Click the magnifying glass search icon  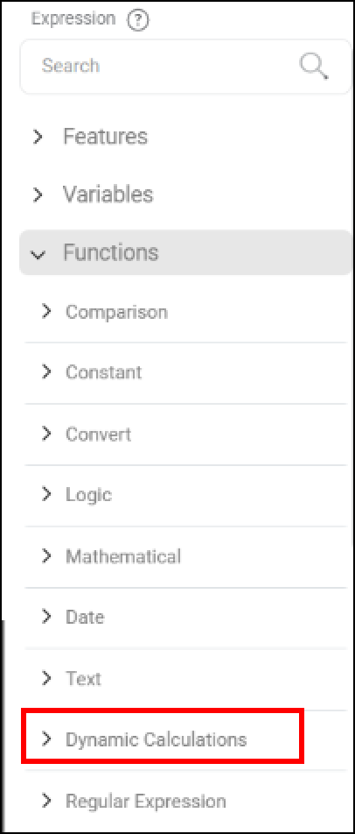point(314,67)
